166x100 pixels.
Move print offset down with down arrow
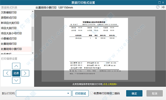click(x=16, y=80)
